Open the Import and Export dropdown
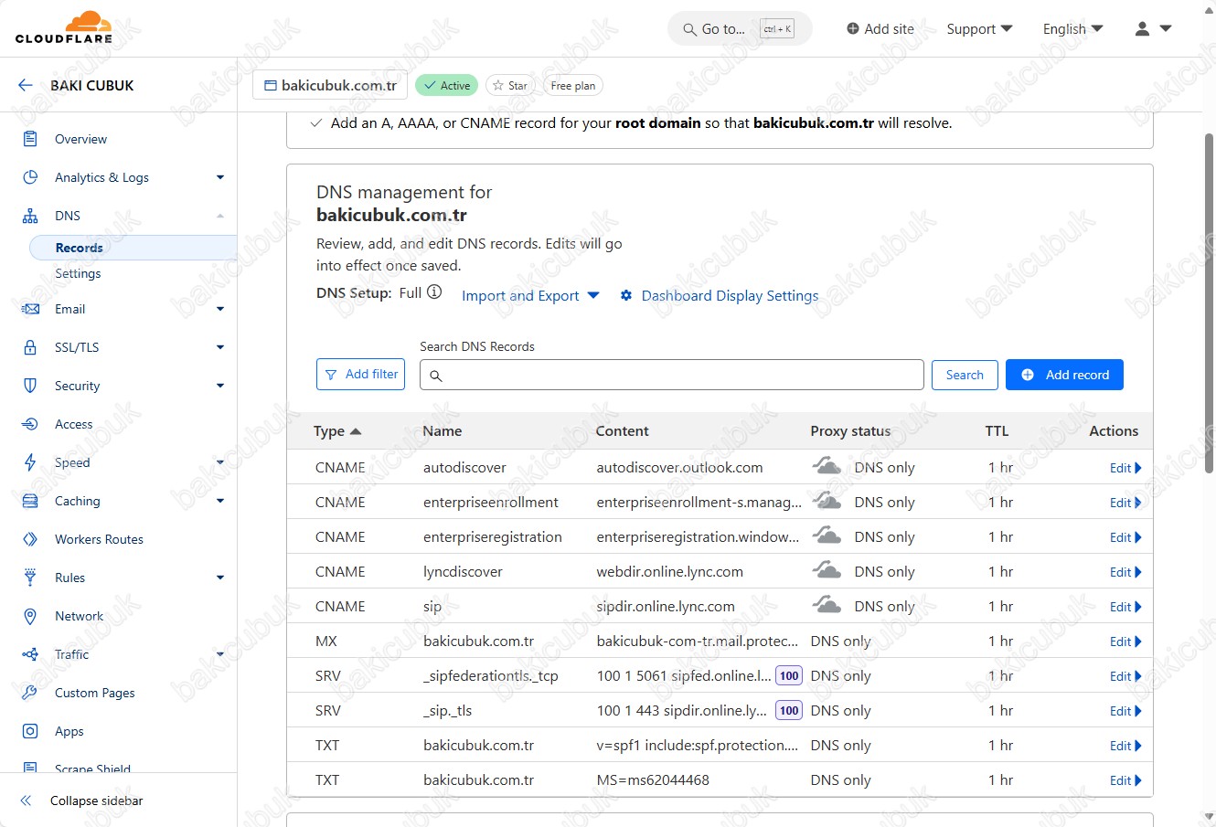This screenshot has height=827, width=1216. point(530,295)
